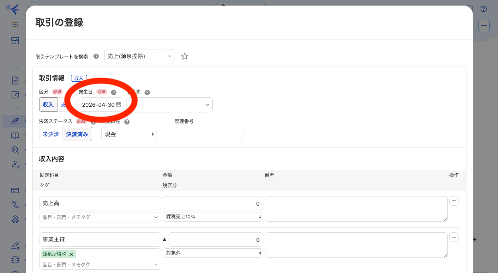This screenshot has width=498, height=273.
Task: Click the 管理番号 input field
Action: pyautogui.click(x=209, y=134)
